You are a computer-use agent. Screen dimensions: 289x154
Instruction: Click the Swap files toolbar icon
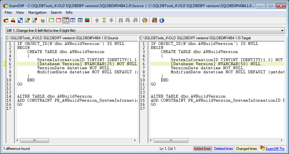20,20
